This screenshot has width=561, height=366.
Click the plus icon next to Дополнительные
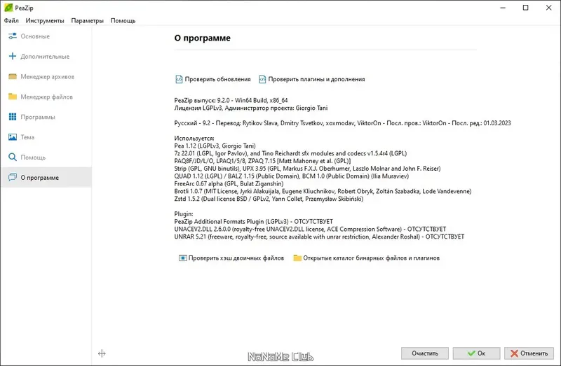coord(12,56)
